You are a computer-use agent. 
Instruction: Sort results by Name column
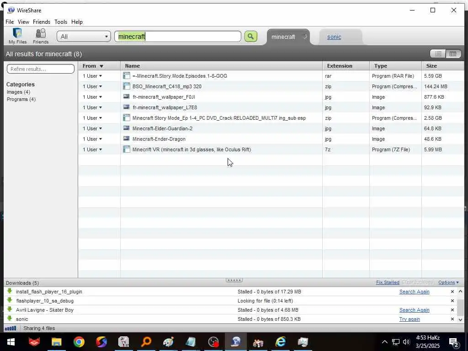[221, 66]
